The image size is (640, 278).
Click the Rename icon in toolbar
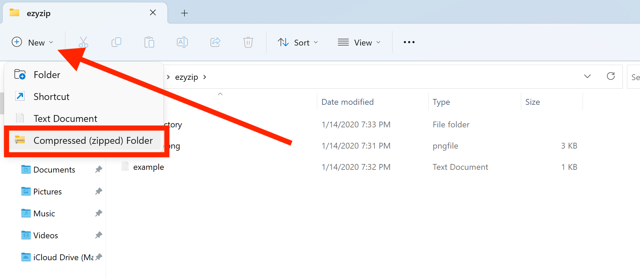182,42
